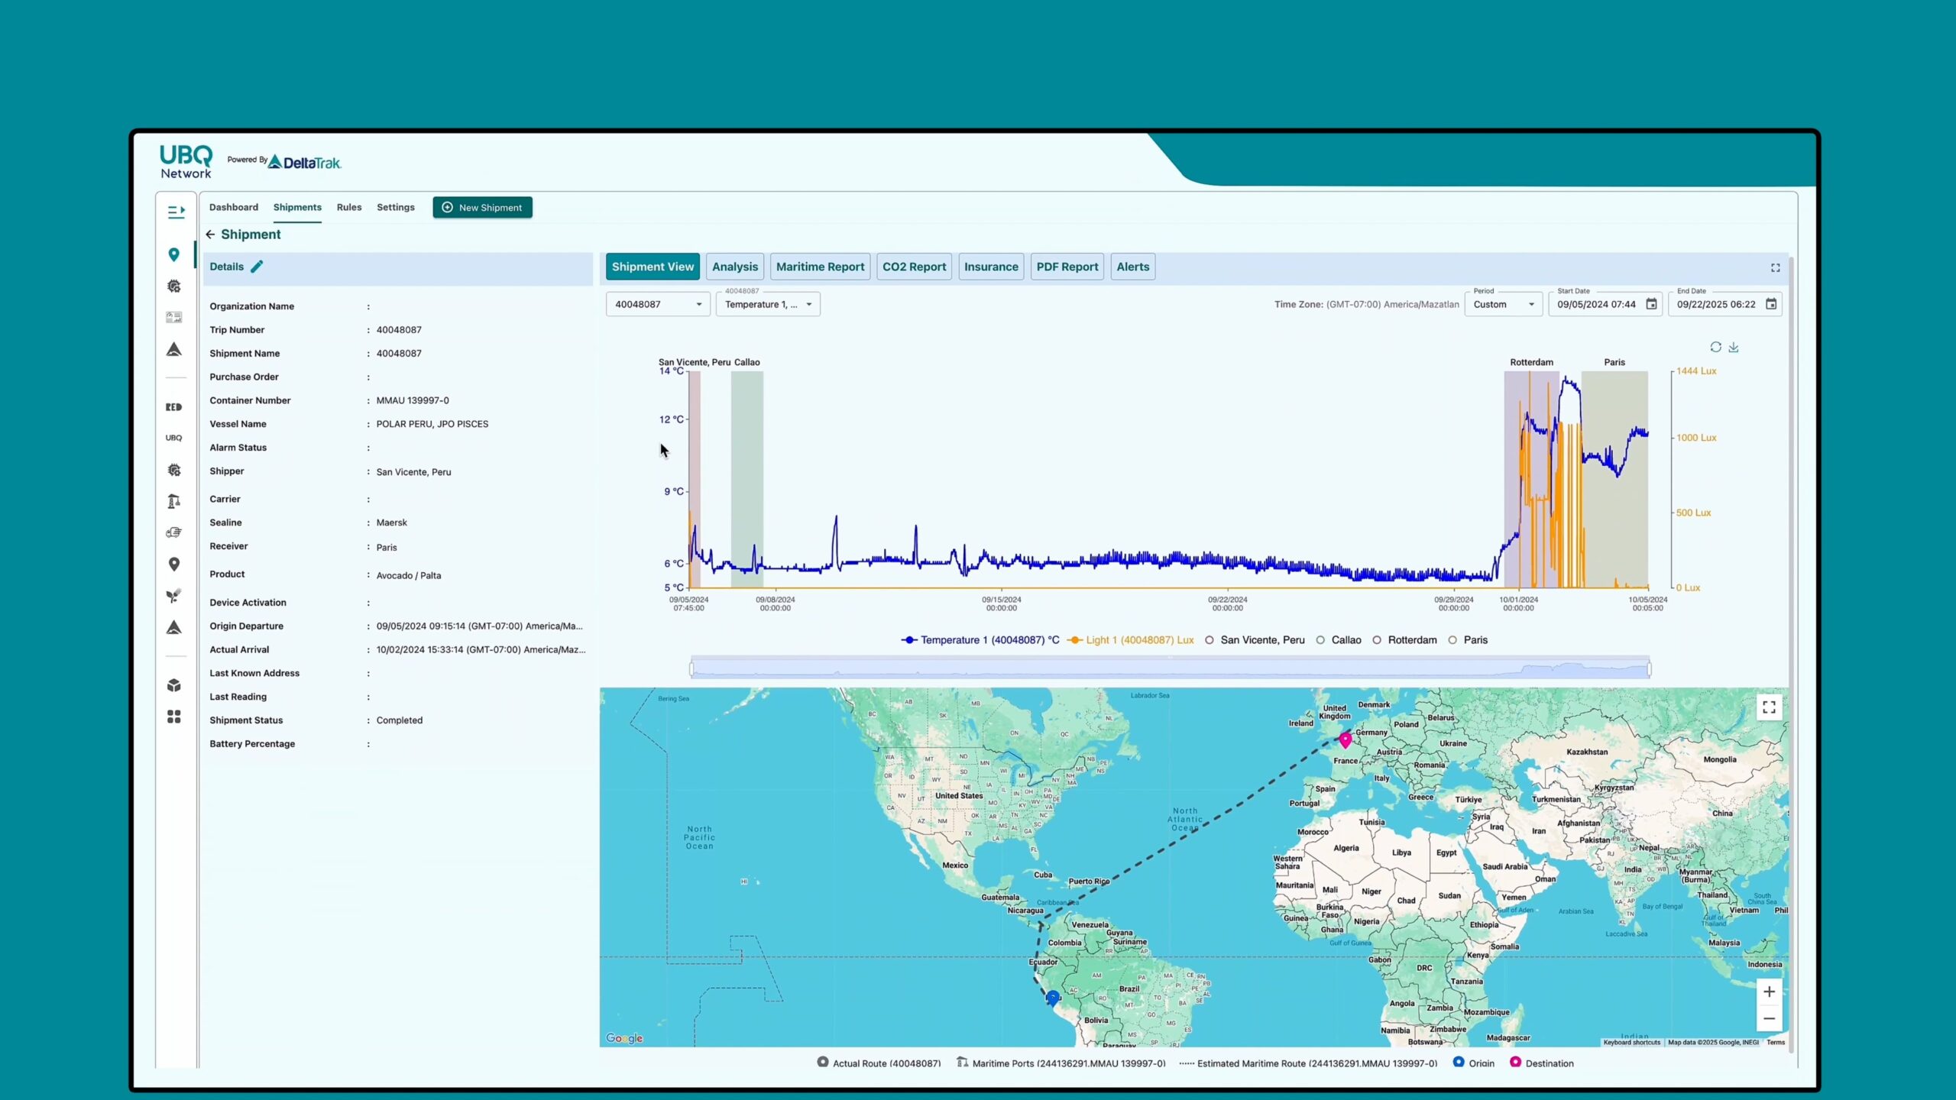Screen dimensions: 1956x1100
Task: Click the back arrow beside Shipment
Action: (x=210, y=235)
